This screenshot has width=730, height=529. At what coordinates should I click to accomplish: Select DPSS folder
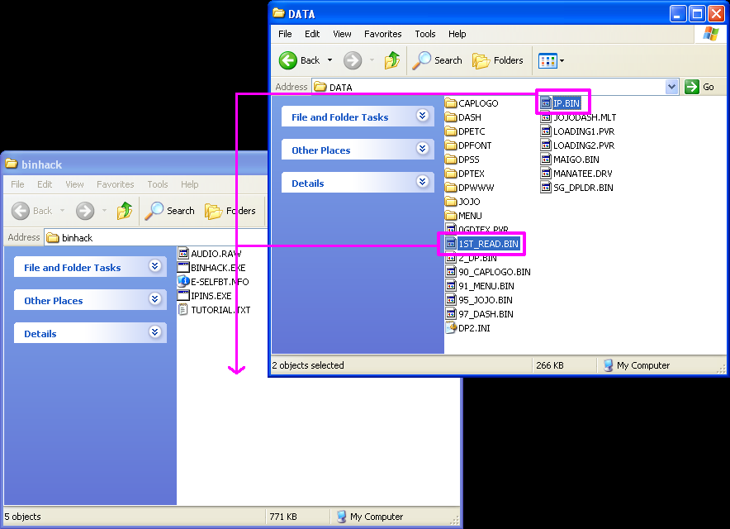pos(462,160)
